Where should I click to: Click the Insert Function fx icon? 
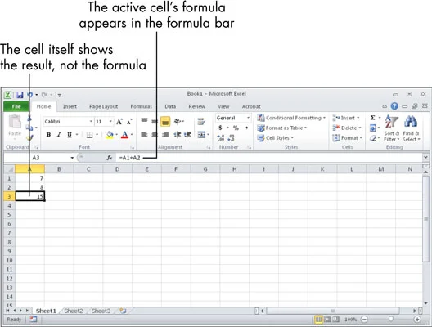click(110, 158)
